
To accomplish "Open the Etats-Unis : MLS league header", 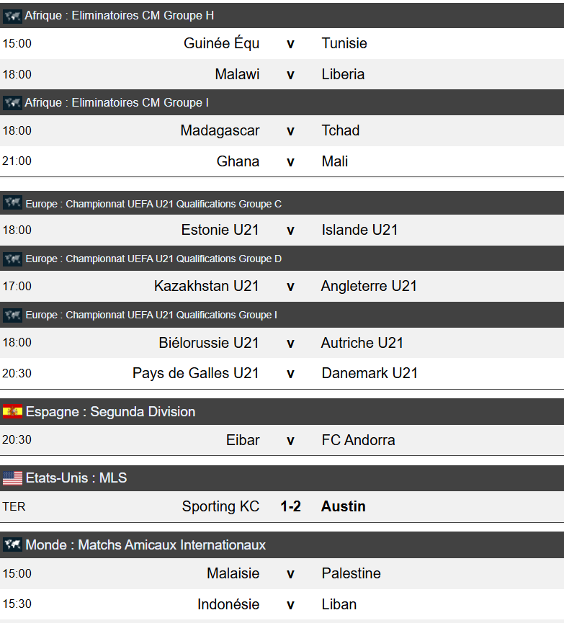I will 76,478.
